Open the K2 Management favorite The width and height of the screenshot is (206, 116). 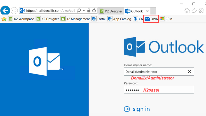click(x=75, y=19)
